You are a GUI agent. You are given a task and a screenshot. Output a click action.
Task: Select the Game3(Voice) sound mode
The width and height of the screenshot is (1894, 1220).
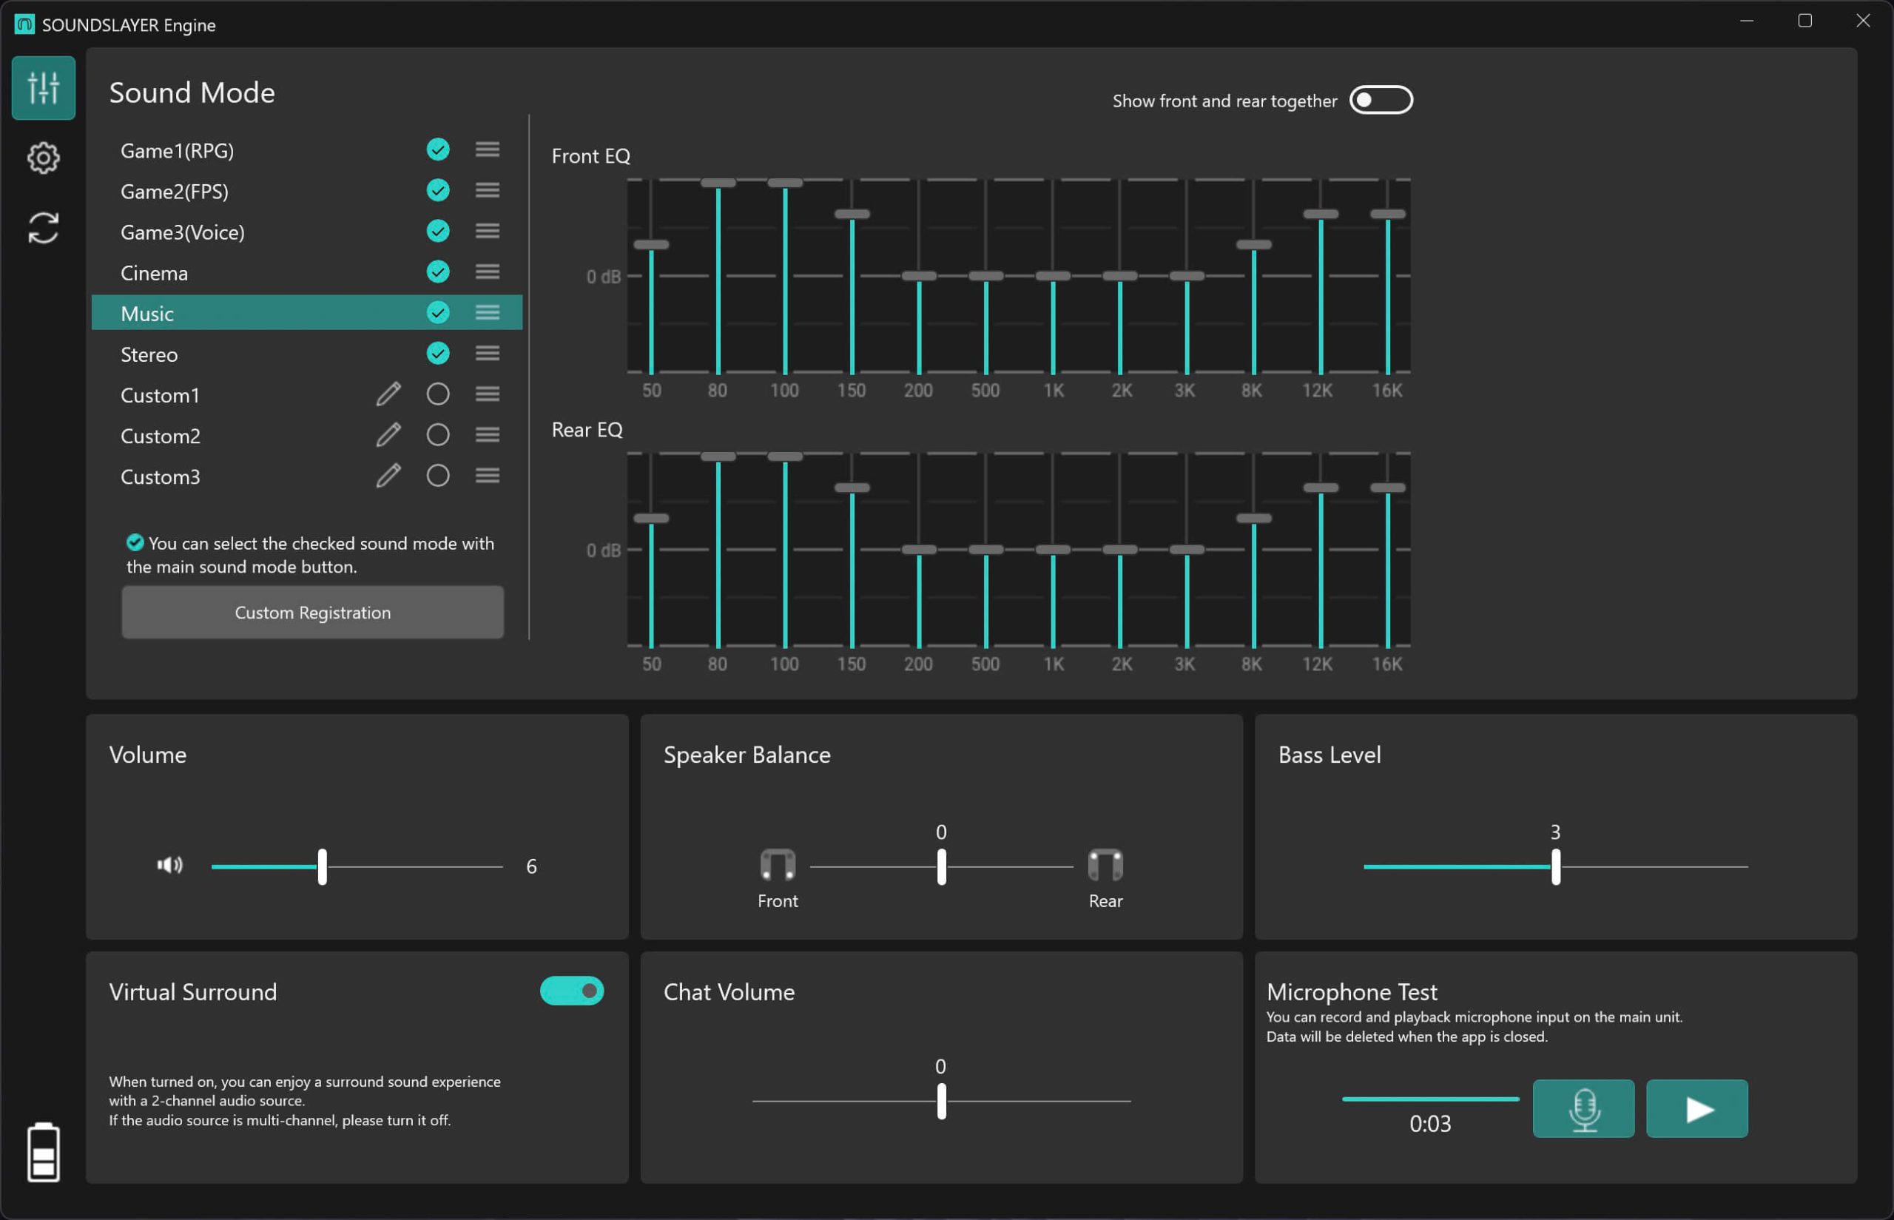(182, 232)
